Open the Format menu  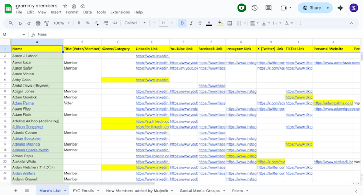point(72,12)
